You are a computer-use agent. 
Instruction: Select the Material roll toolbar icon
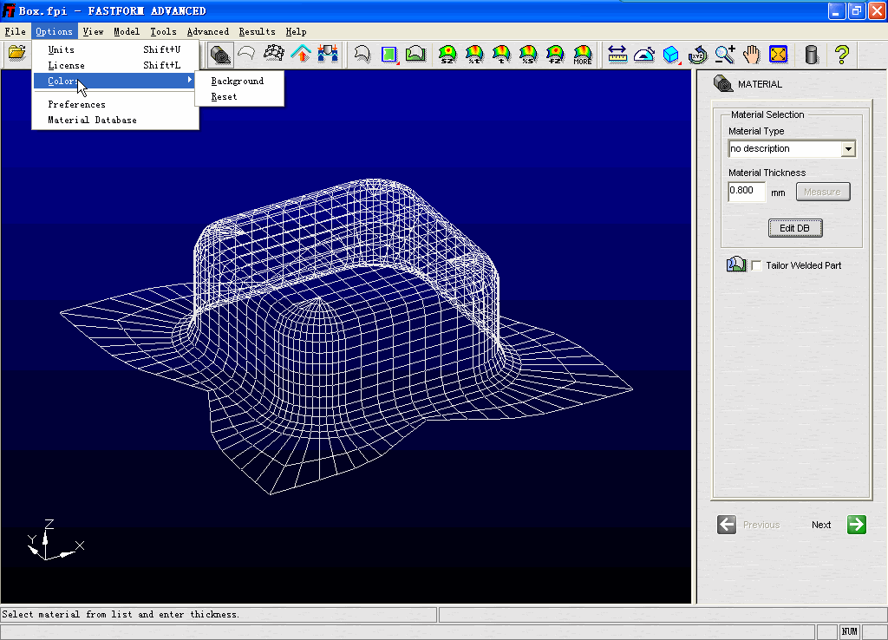point(219,55)
